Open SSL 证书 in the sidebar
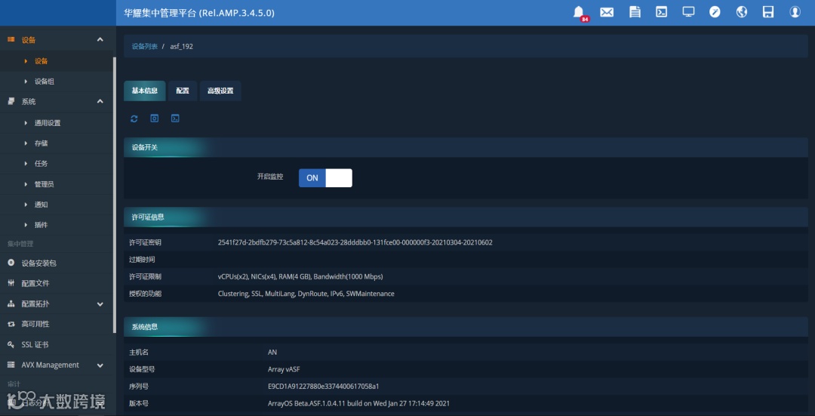This screenshot has width=815, height=416. pyautogui.click(x=35, y=345)
